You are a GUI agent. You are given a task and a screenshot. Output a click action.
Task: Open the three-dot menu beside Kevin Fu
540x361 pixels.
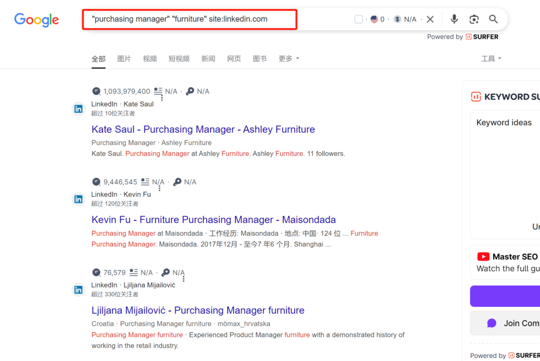click(x=159, y=188)
